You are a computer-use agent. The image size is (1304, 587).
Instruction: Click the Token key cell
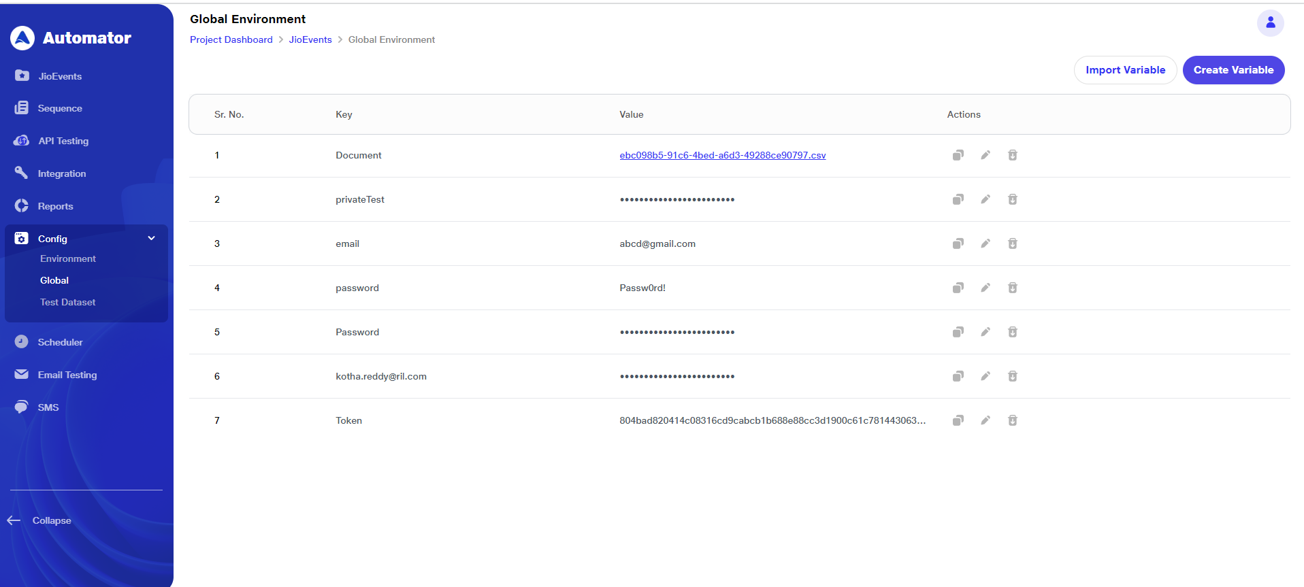(348, 420)
